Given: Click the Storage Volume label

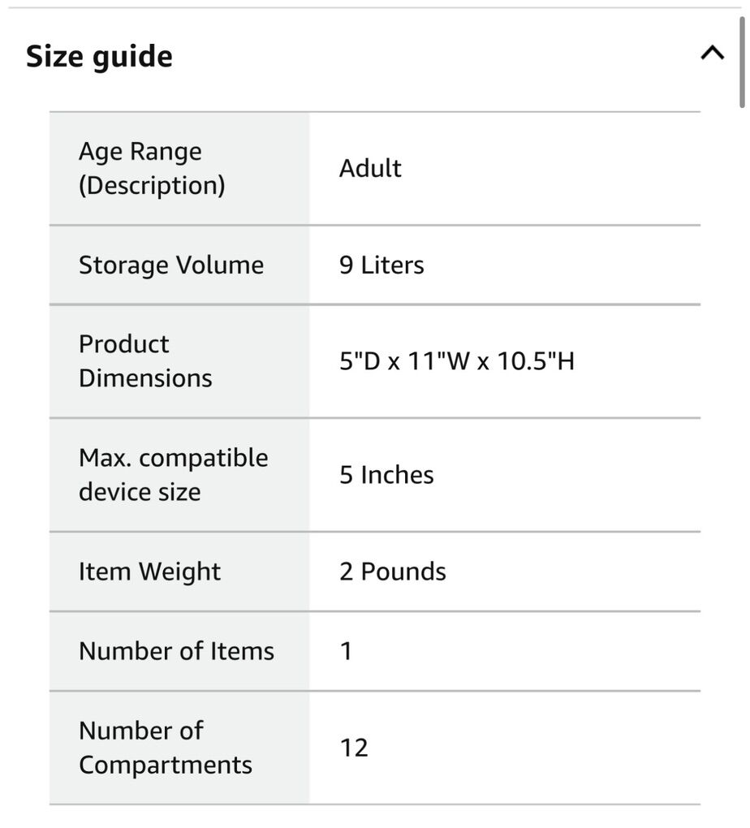Looking at the screenshot, I should coord(170,265).
